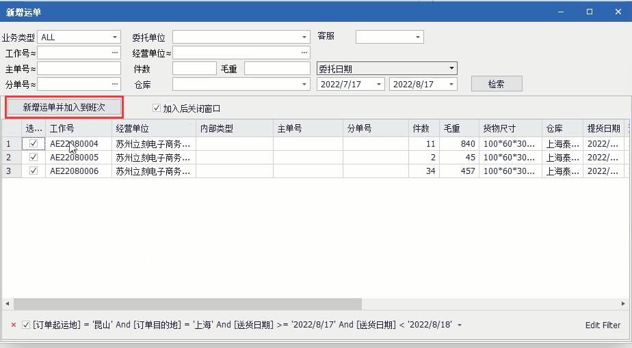This screenshot has height=348, width=632.
Task: Uncheck the row for AE22080006
Action: coord(34,171)
